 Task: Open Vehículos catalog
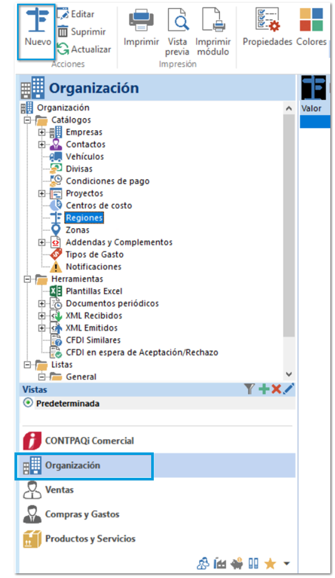[x=84, y=157]
